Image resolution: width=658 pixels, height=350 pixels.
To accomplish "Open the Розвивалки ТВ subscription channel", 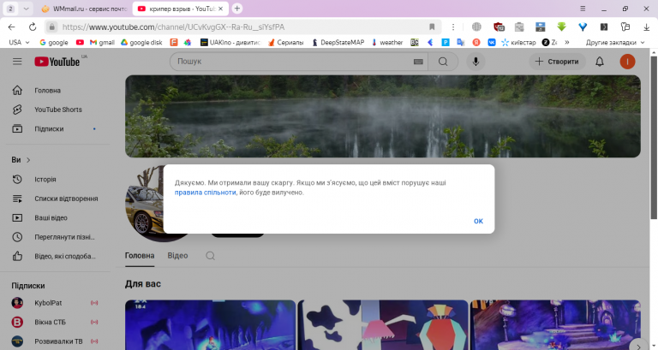I will [57, 341].
